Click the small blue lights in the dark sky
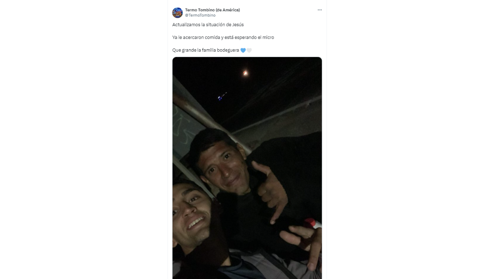This screenshot has width=496, height=279. tap(222, 97)
